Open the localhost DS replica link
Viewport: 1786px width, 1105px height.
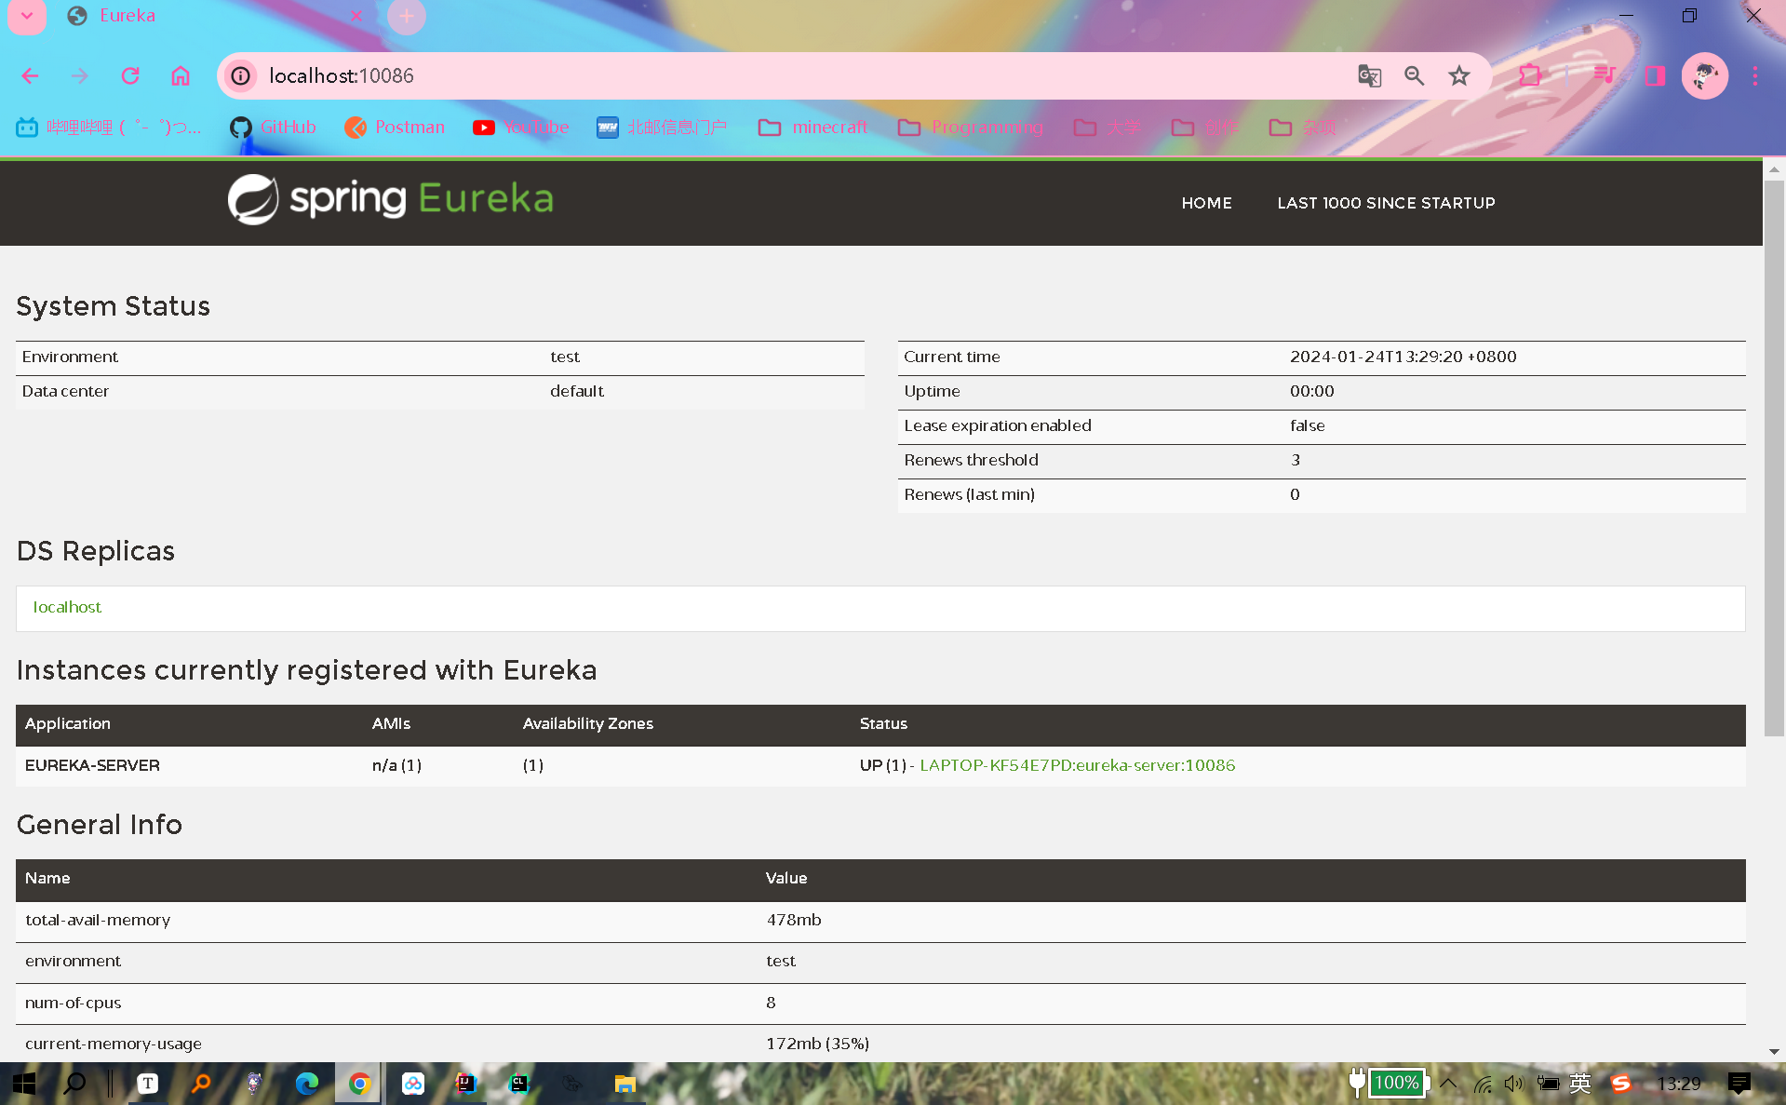click(x=67, y=607)
